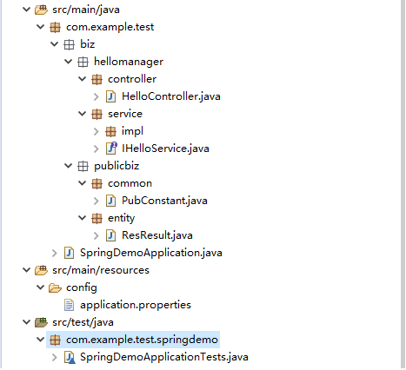The height and width of the screenshot is (370, 406).
Task: Collapse the src/main/resources folder
Action: tap(26, 270)
